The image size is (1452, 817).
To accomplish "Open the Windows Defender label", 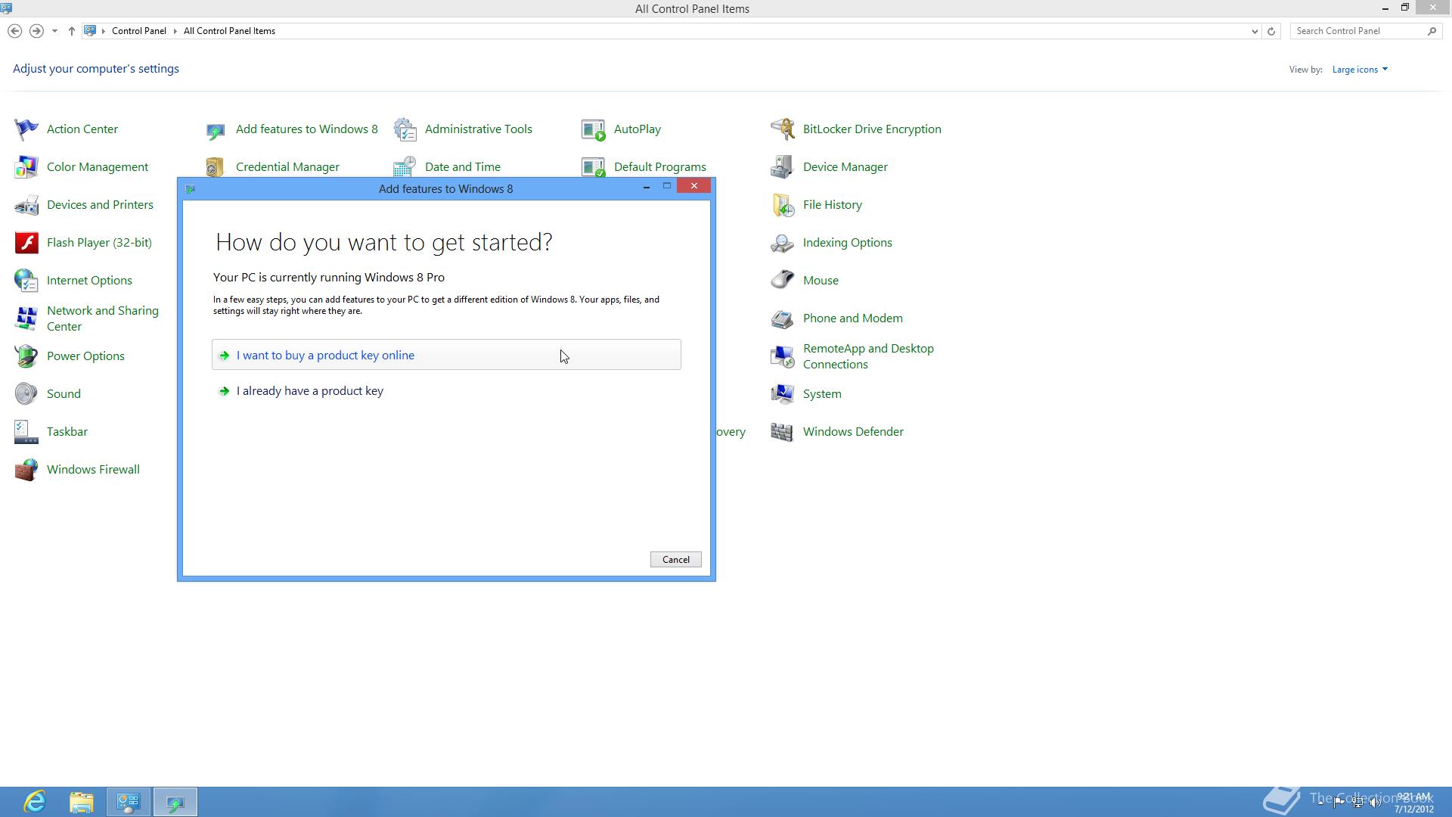I will (x=853, y=432).
